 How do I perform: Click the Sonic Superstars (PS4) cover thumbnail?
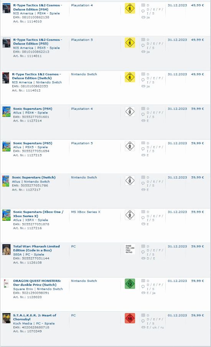coord(7,112)
